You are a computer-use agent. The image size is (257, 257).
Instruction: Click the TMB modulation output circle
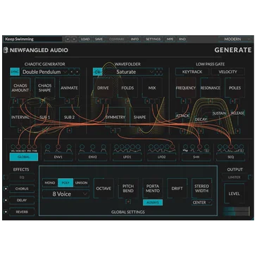[x=35, y=147]
